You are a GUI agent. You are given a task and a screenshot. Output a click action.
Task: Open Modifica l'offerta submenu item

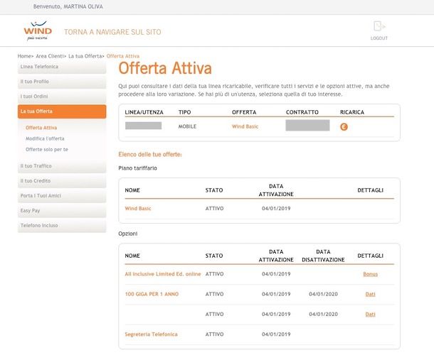pos(45,138)
